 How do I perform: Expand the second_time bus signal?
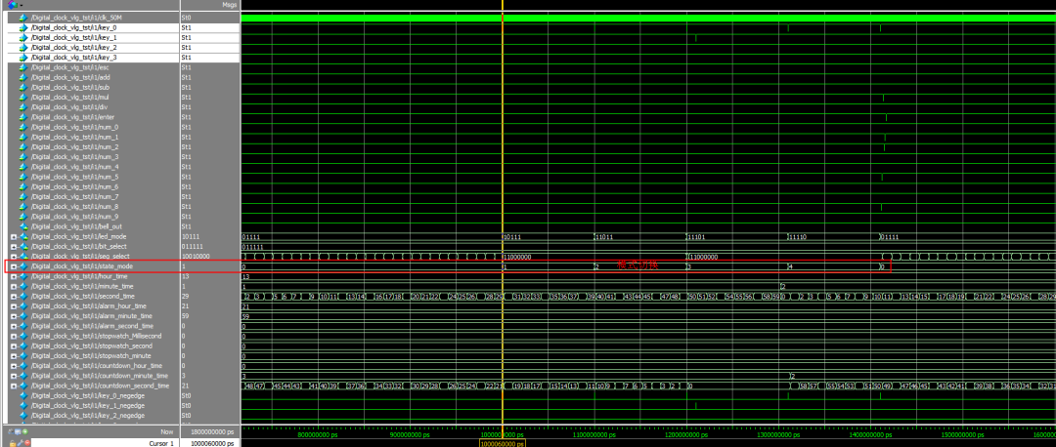click(x=14, y=296)
